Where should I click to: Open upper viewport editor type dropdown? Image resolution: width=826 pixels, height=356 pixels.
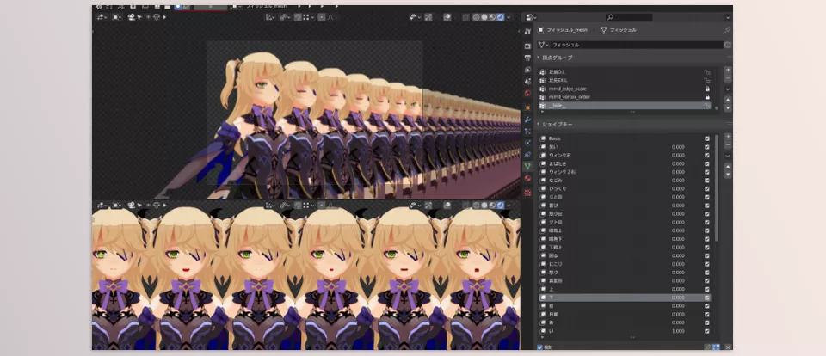point(102,17)
